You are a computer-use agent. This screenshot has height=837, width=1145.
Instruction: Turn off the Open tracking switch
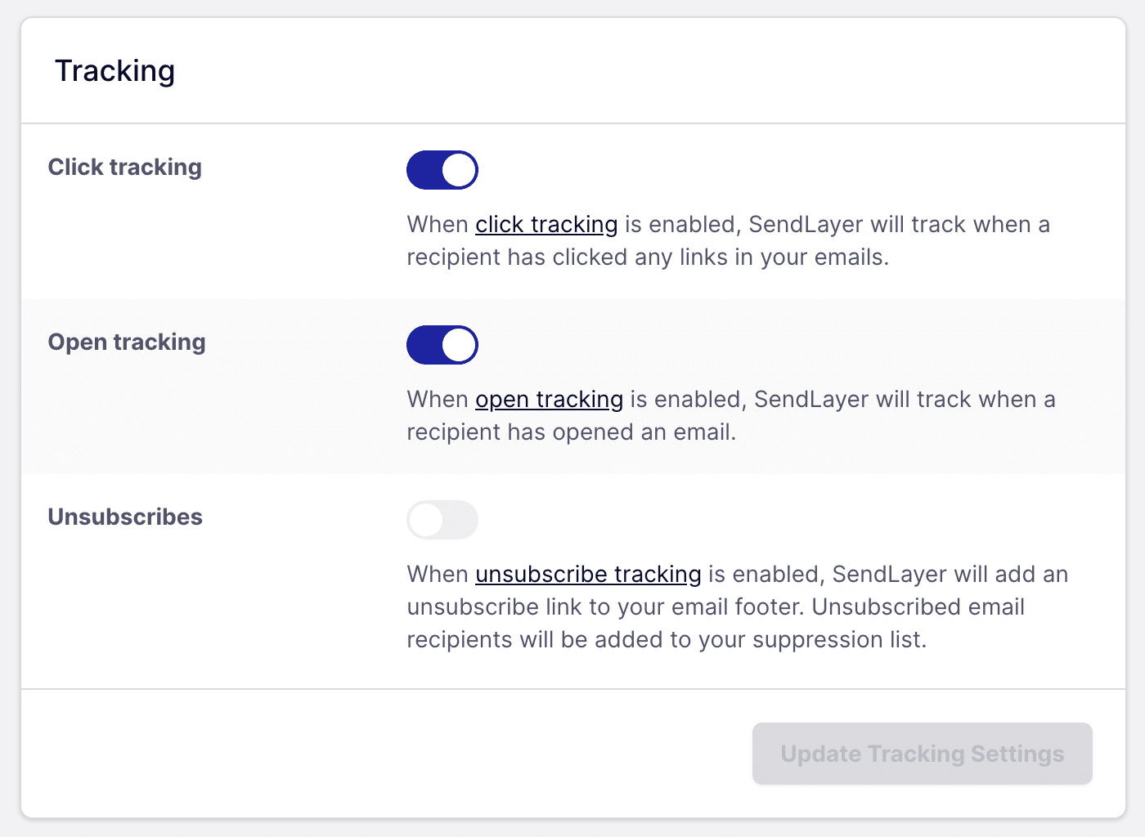tap(442, 344)
